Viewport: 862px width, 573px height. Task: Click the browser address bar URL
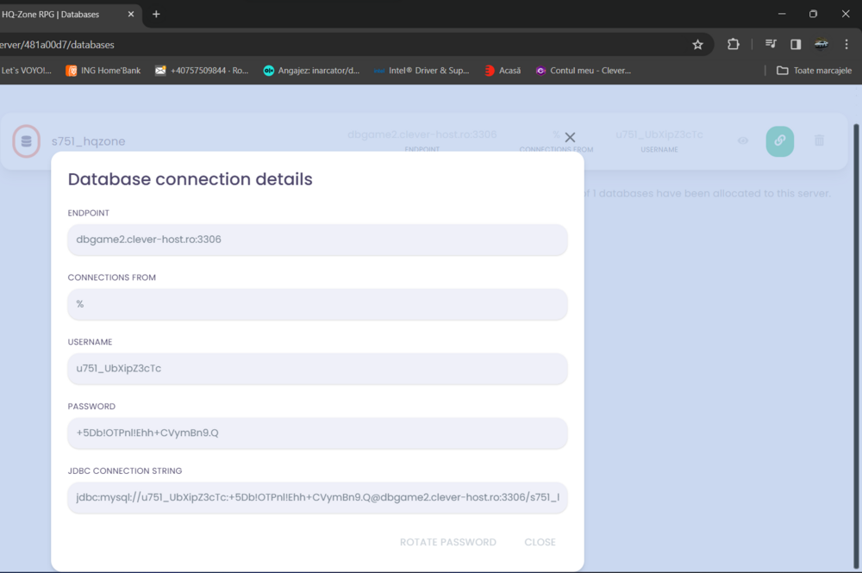(x=57, y=45)
